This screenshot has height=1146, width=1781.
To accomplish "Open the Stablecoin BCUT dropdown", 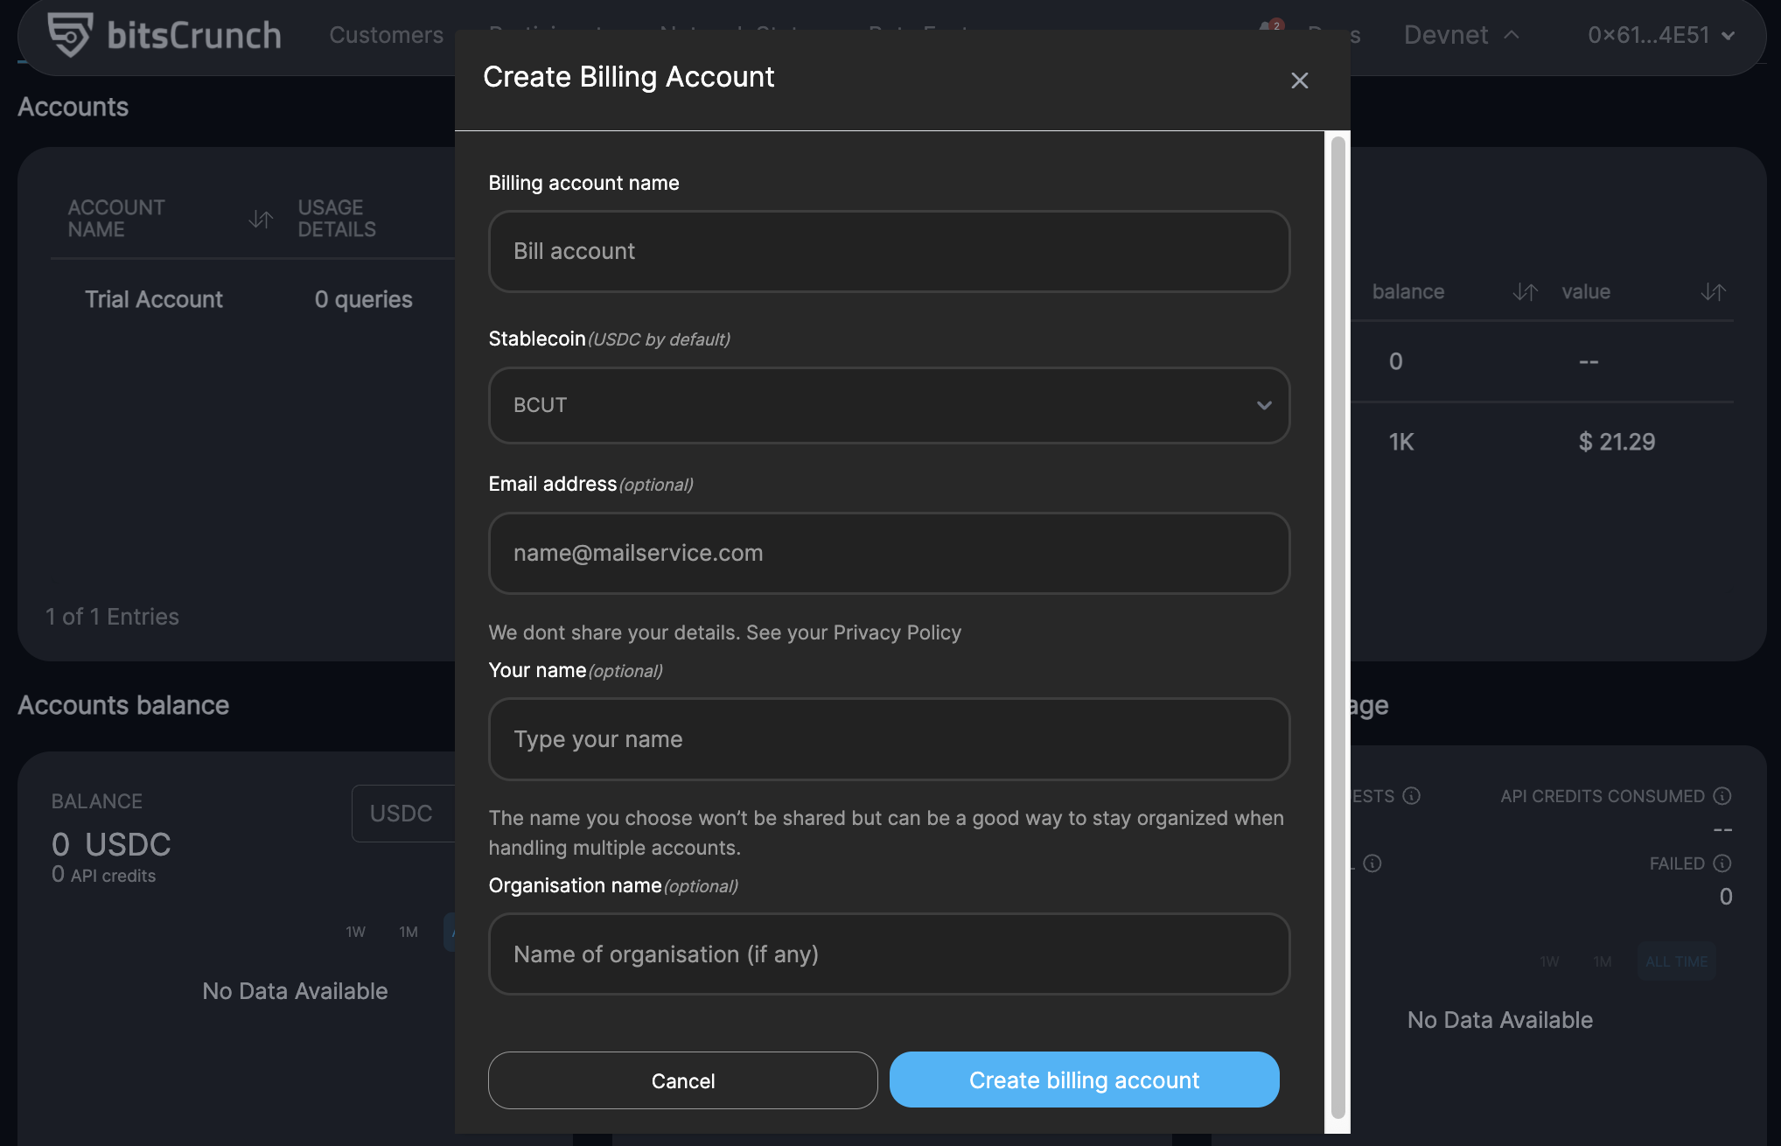I will 889,405.
